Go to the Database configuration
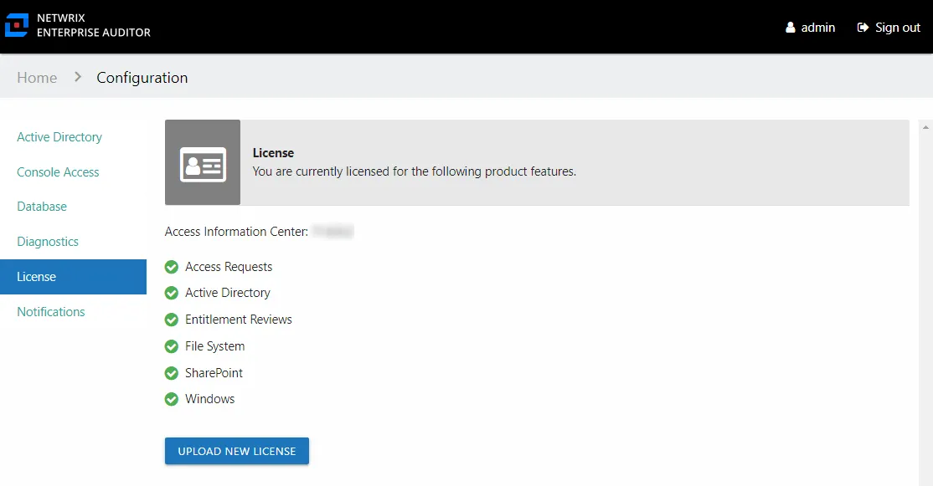This screenshot has height=486, width=933. (x=42, y=207)
